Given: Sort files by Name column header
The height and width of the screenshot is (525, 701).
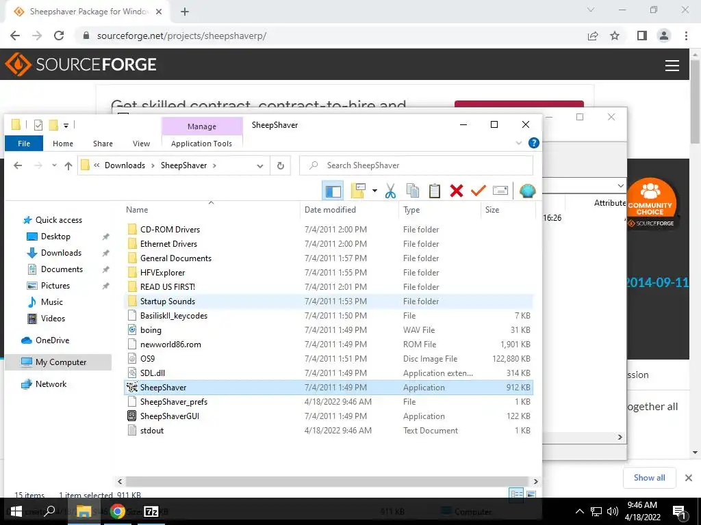Looking at the screenshot, I should (x=137, y=209).
